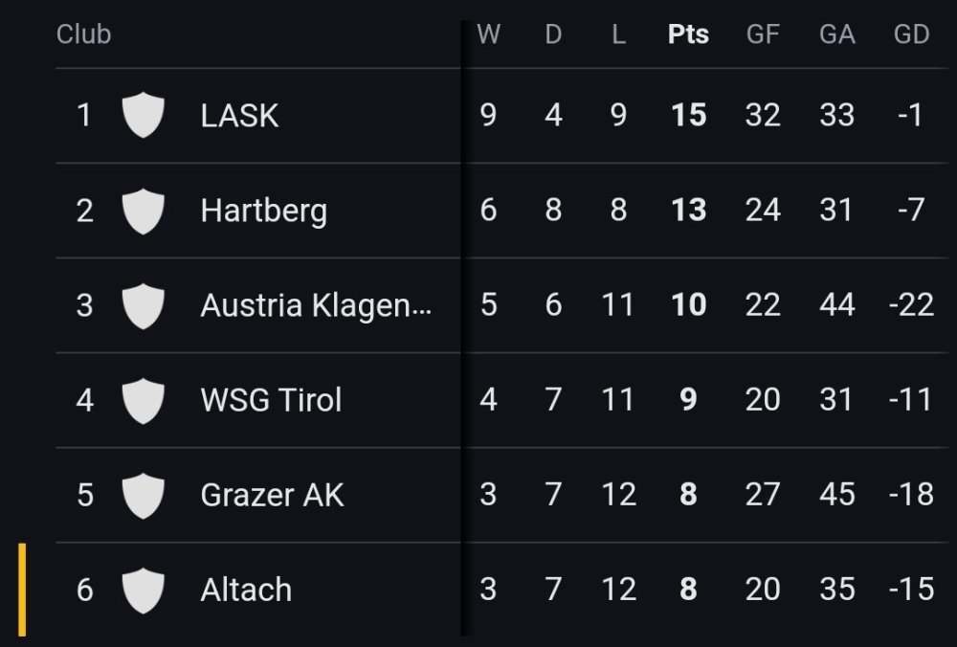This screenshot has height=647, width=957.
Task: Open the WSG Tirol team page
Action: point(271,400)
